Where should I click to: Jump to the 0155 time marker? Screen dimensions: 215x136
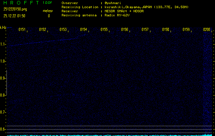click(104, 30)
